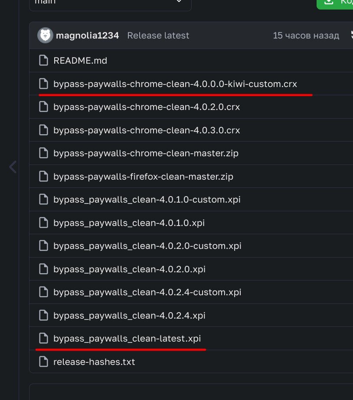Open bypass_paywalls_clean-4.0.2.0-custom.xpi file

147,246
